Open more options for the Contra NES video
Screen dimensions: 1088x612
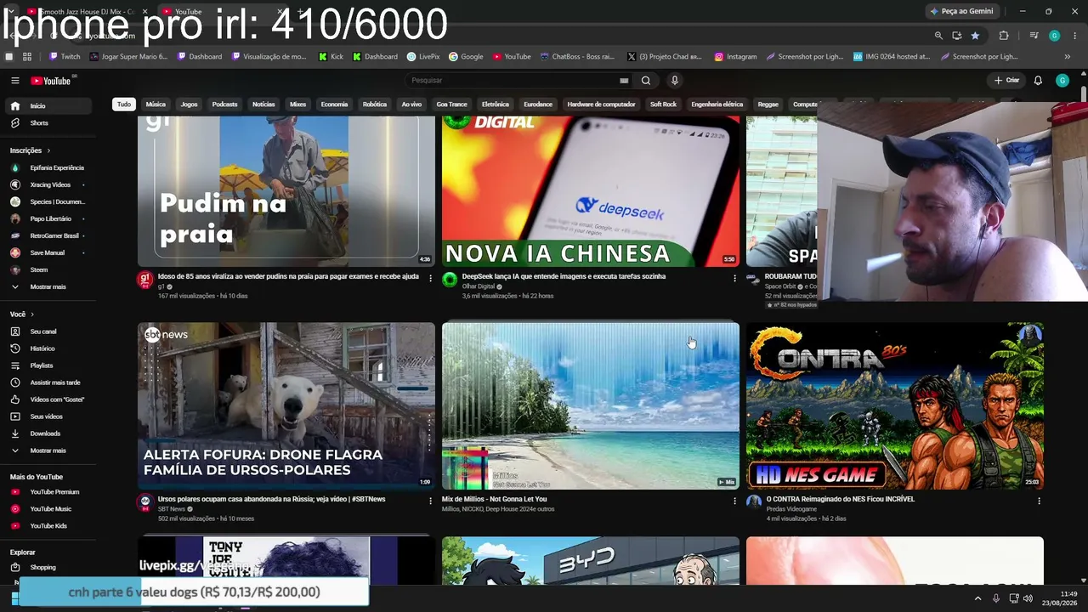click(1039, 501)
